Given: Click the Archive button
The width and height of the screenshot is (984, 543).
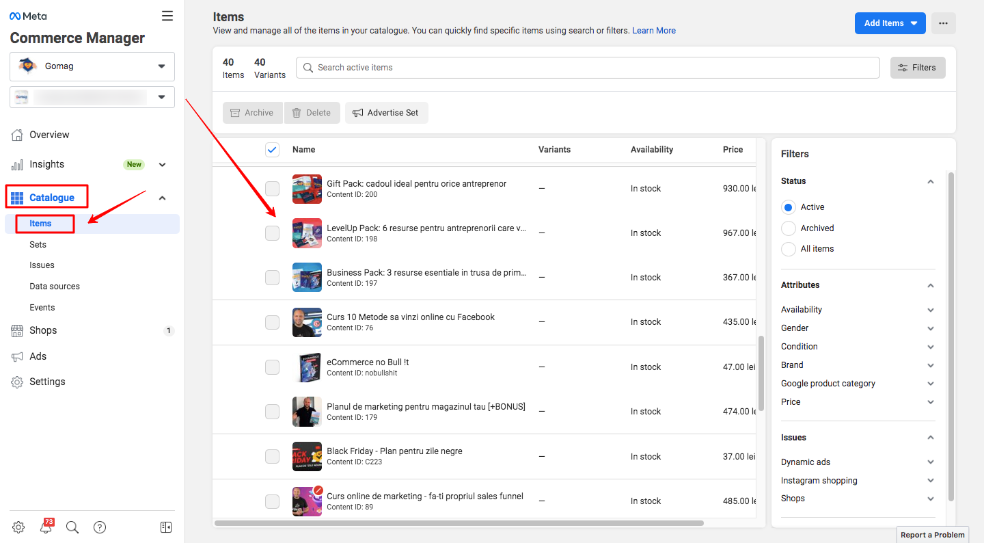Looking at the screenshot, I should 252,113.
